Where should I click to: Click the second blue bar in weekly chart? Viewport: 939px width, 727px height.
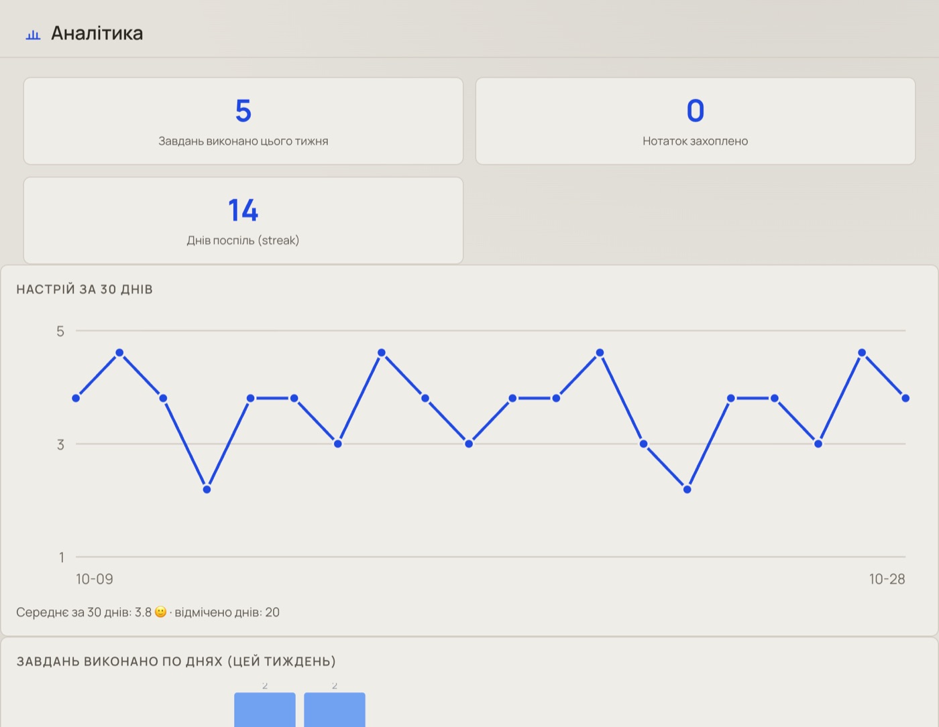[x=335, y=710]
